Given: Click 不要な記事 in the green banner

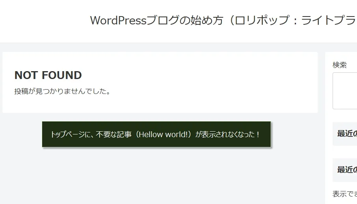Looking at the screenshot, I should [113, 134].
